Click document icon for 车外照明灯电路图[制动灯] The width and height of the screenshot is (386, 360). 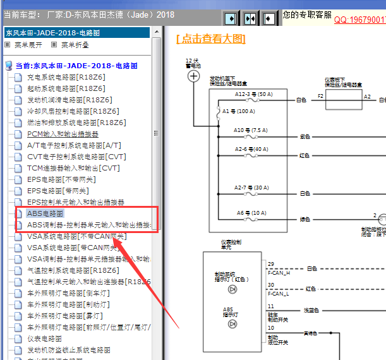pyautogui.click(x=18, y=304)
